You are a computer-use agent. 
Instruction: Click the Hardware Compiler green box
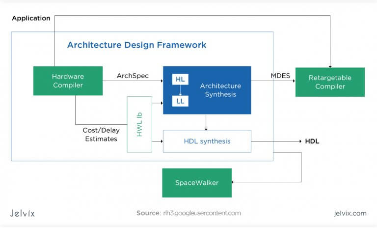pos(68,81)
